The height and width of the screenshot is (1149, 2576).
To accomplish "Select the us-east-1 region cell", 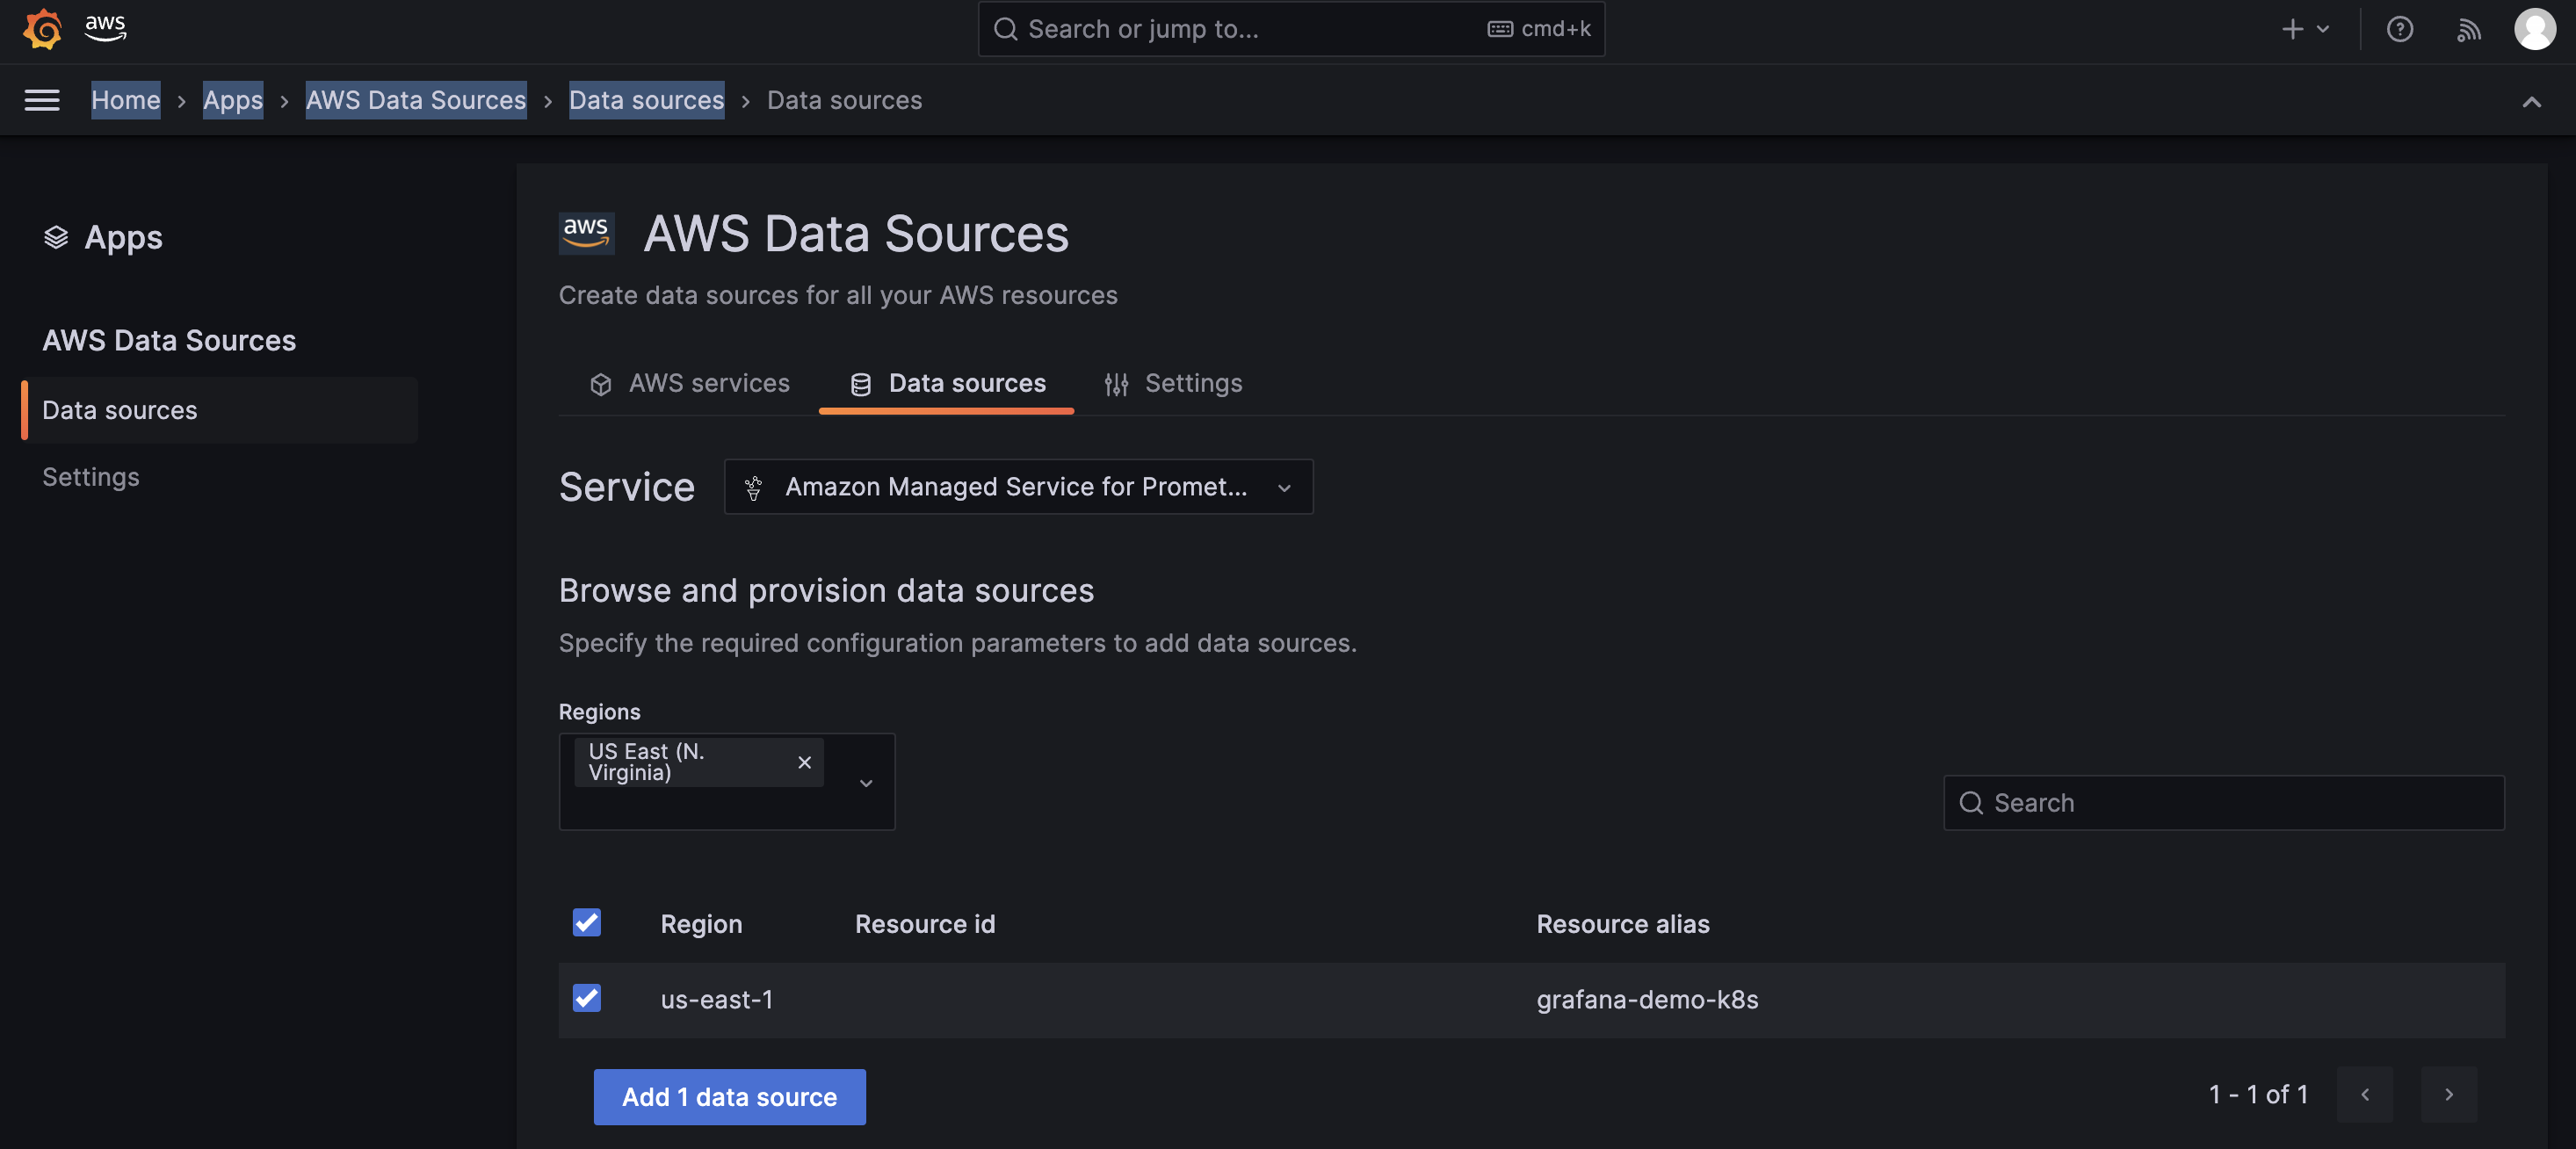I will pos(716,1000).
